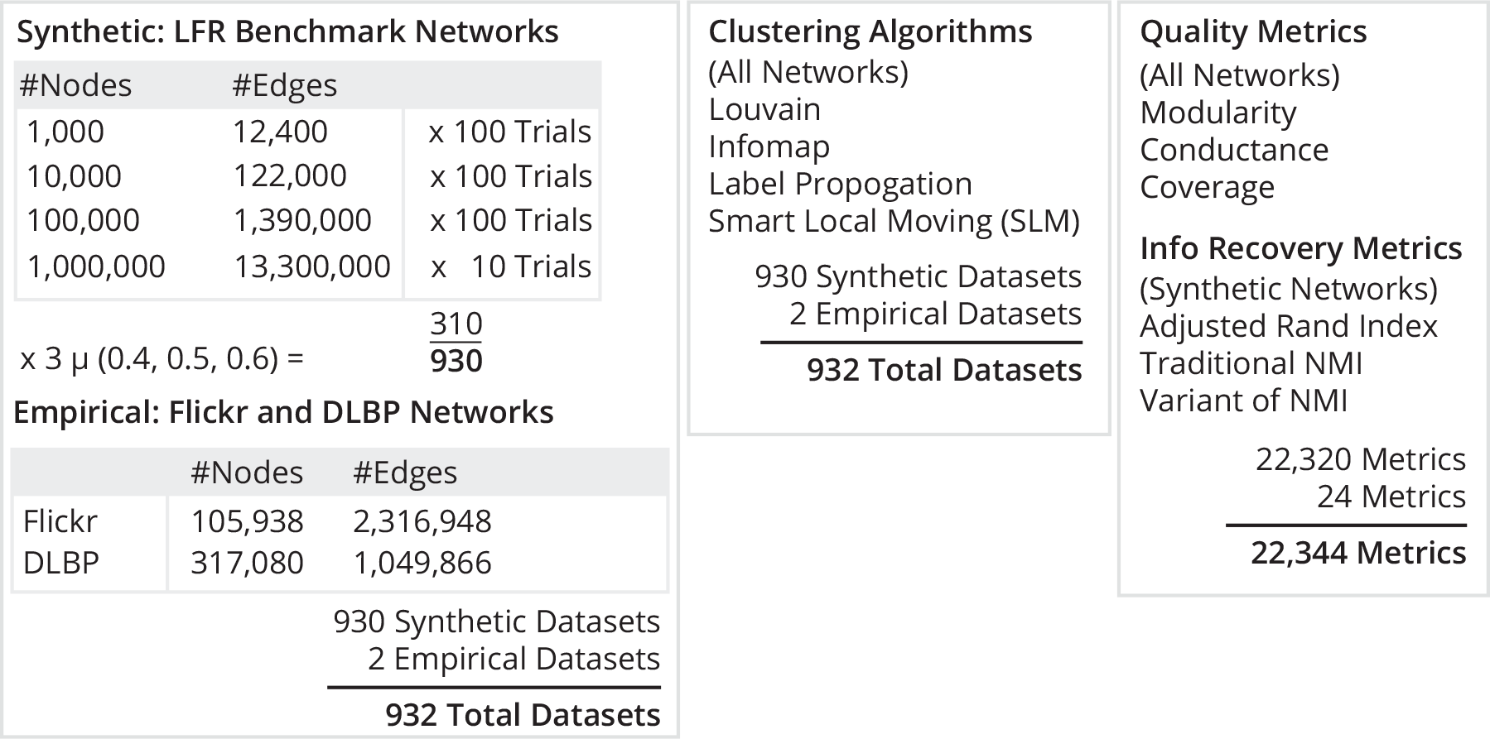Click the Synthetic: LFR Benchmark Networks title
Image resolution: width=1490 pixels, height=739 pixels.
coord(287,32)
